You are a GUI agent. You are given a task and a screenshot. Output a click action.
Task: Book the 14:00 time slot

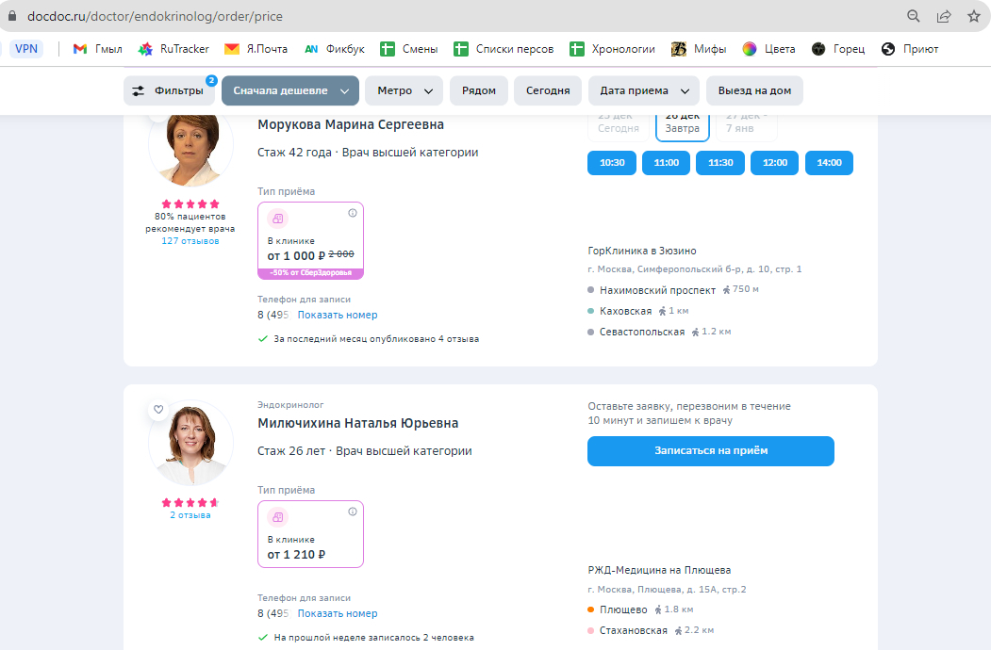pyautogui.click(x=829, y=163)
